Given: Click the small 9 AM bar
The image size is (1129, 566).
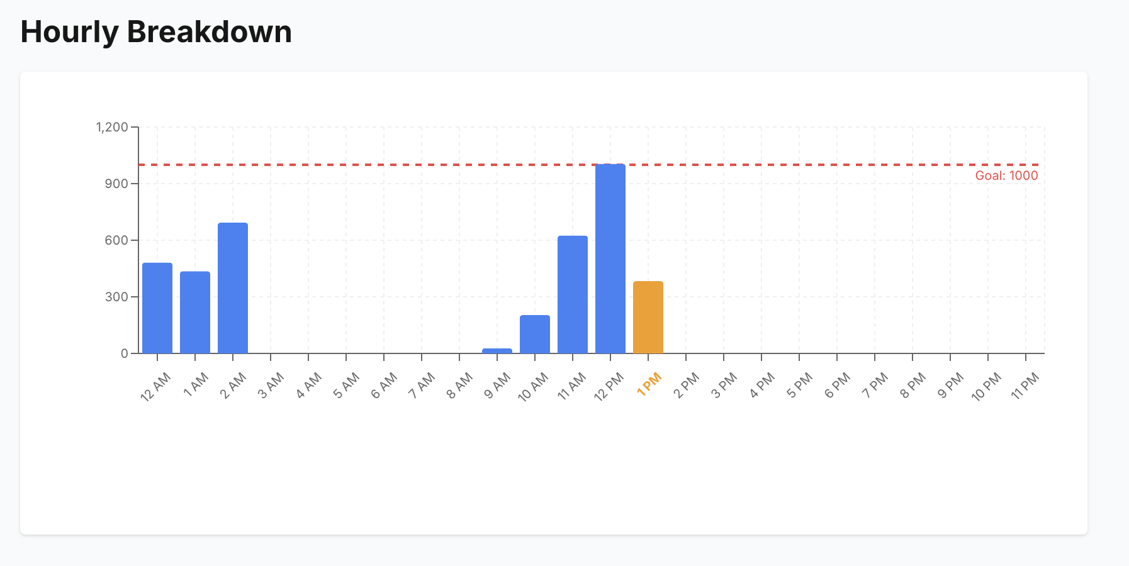Looking at the screenshot, I should tap(497, 351).
